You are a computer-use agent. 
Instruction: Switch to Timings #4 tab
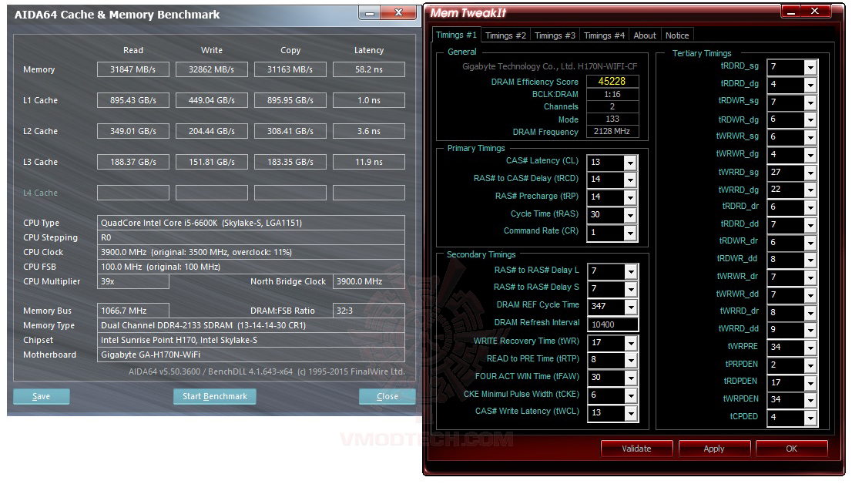click(x=604, y=35)
